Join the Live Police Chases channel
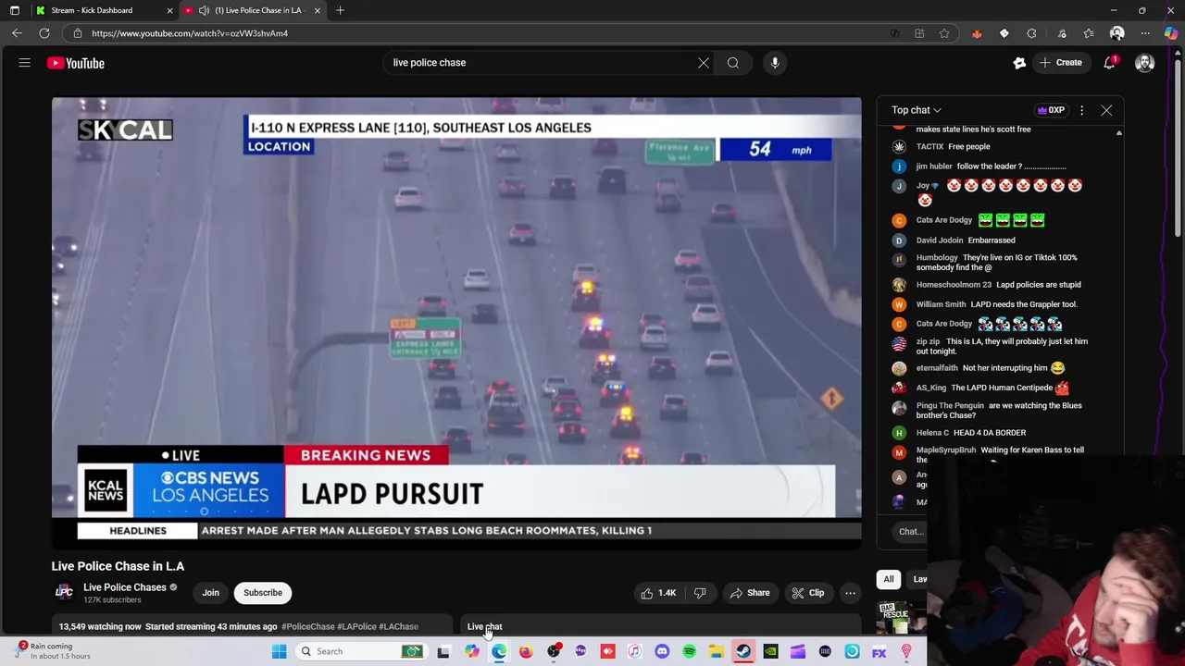The image size is (1185, 666). (211, 593)
